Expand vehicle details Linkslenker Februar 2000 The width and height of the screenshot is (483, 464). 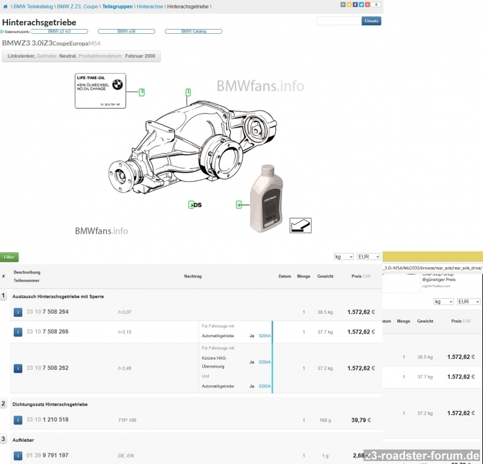(82, 56)
